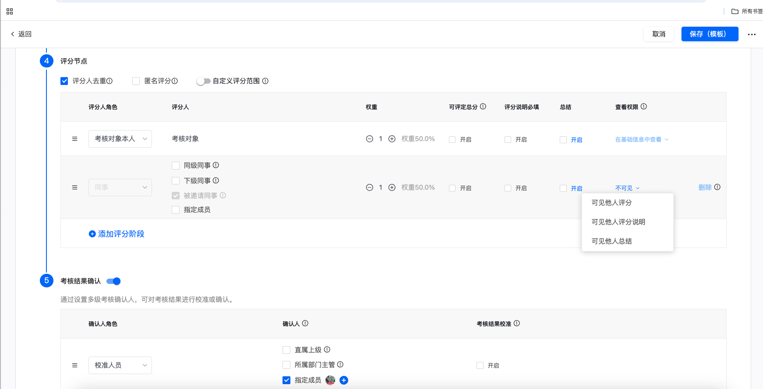Open the apps grid icon
Screen dimensions: 763x389
pos(10,11)
